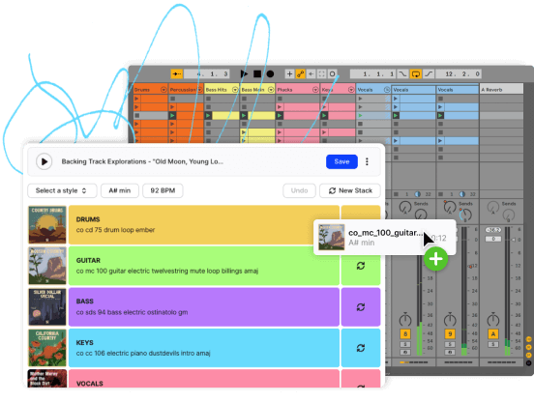Click Ableton's Capture MIDI bracket icon
Viewport: 534px width, 402px height.
click(x=321, y=73)
